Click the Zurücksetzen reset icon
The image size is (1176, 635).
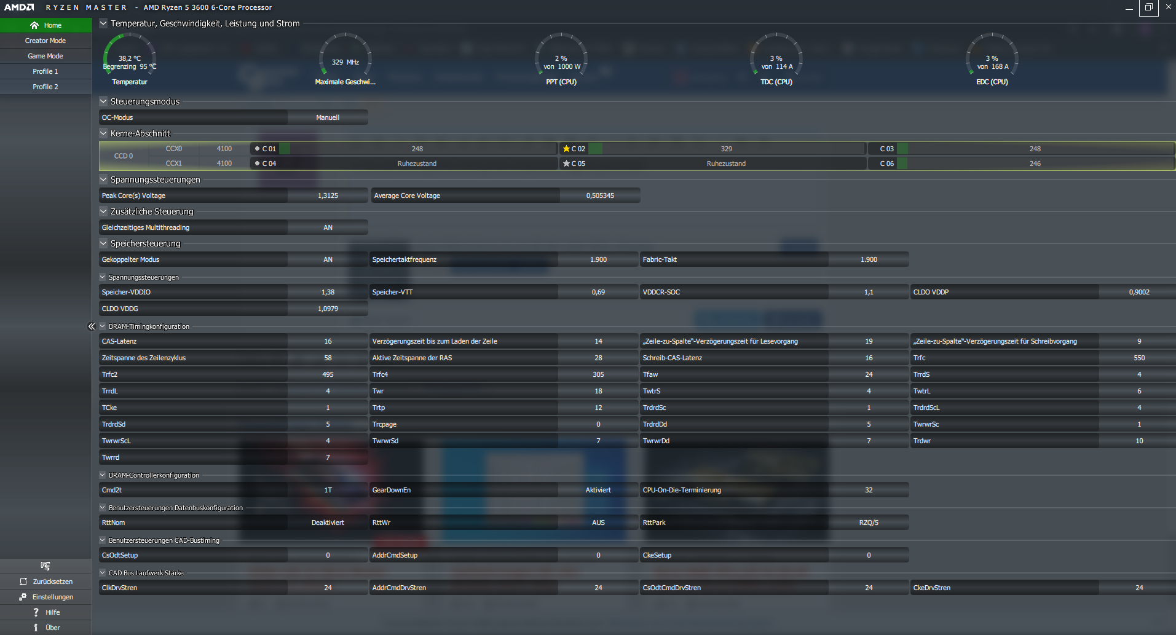[23, 582]
